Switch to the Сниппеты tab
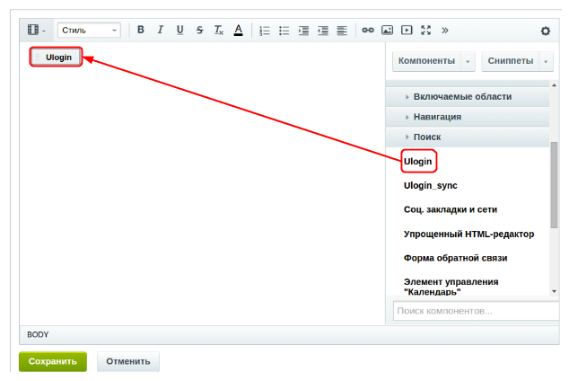Viewport: 569px width, 381px height. (x=510, y=61)
